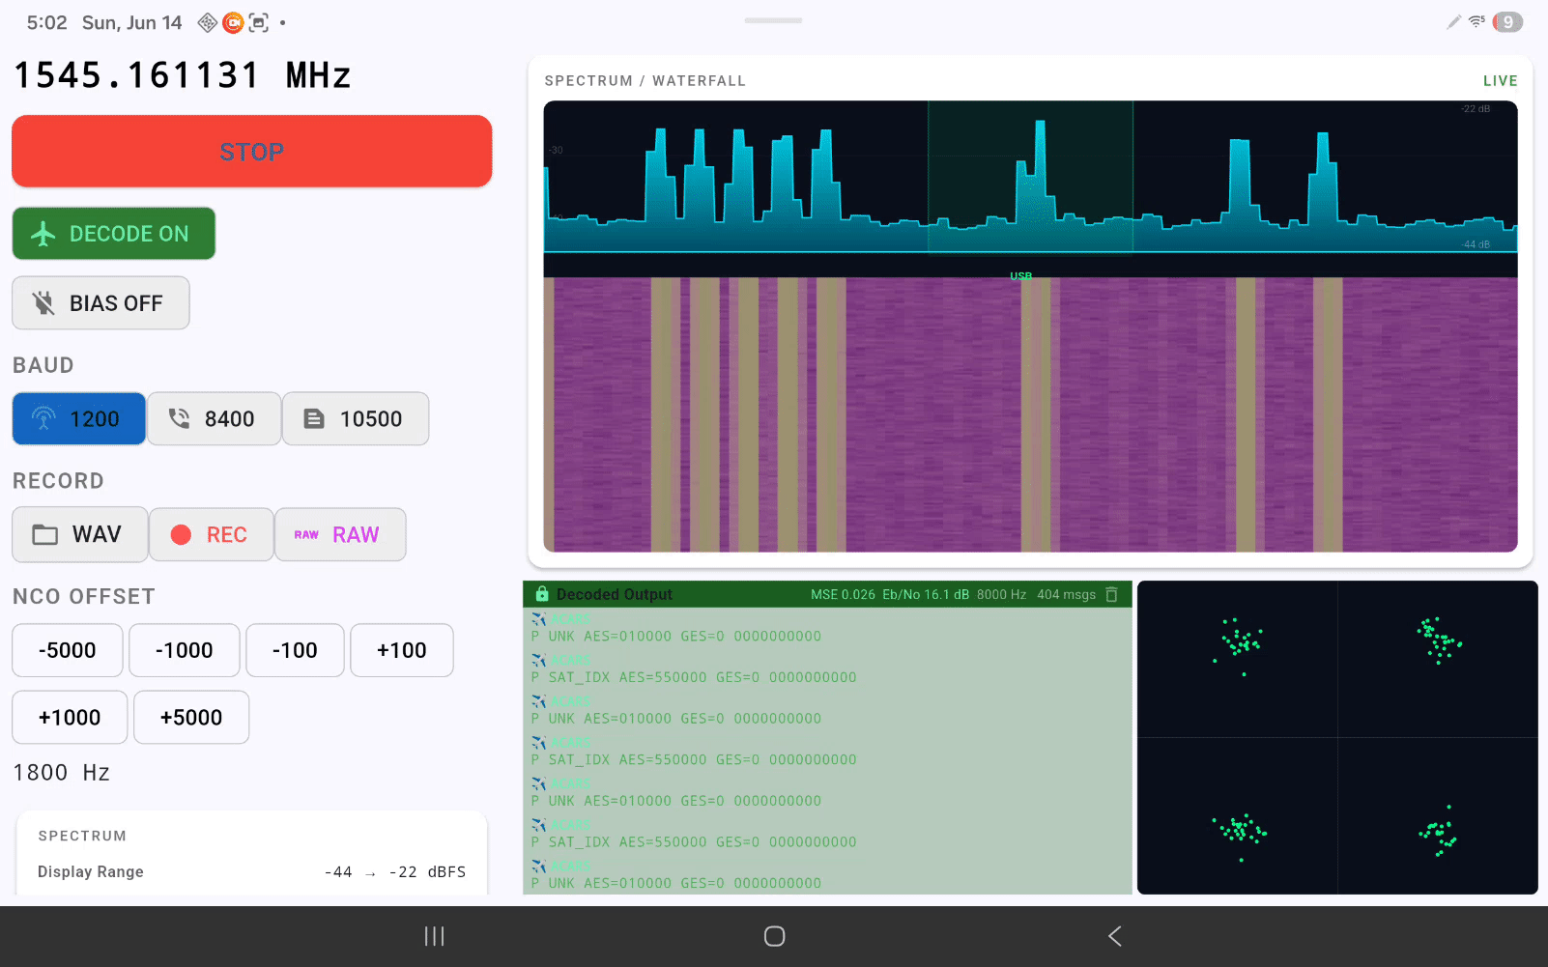Tap the topmost ACARS airplane icon in Decoded Output

click(538, 619)
